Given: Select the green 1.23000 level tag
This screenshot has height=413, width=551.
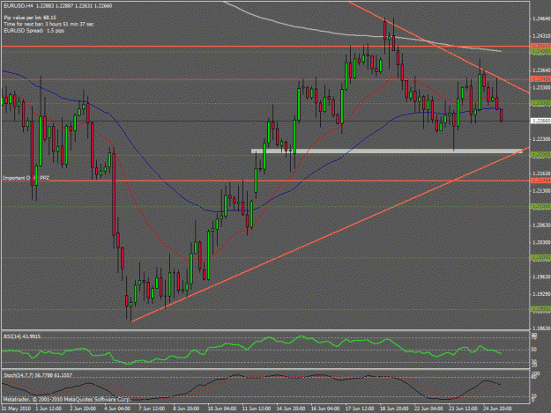Looking at the screenshot, I should pyautogui.click(x=540, y=104).
